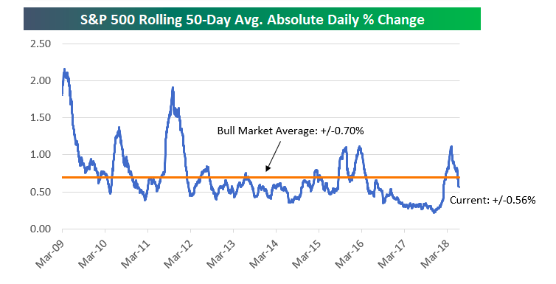The width and height of the screenshot is (556, 284).
Task: Click the Mar-18 axis label
Action: [x=435, y=253]
